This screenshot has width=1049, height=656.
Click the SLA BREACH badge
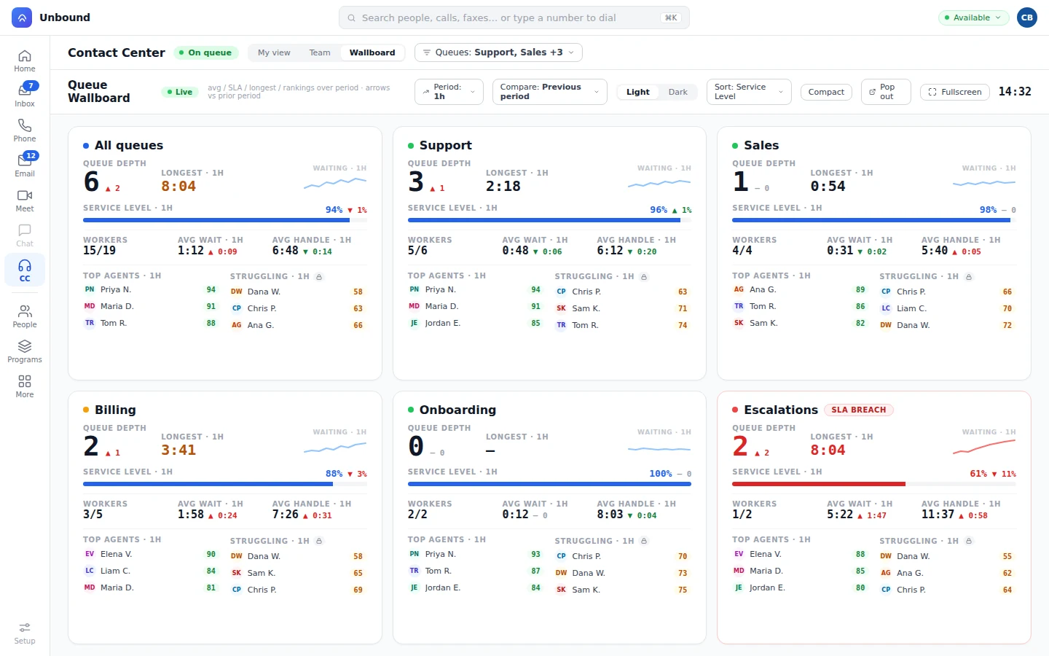[859, 410]
